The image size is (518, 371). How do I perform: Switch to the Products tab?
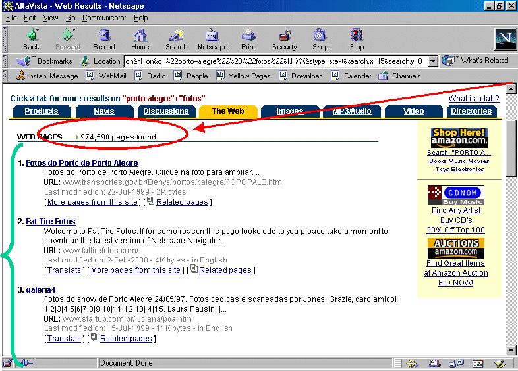42,111
